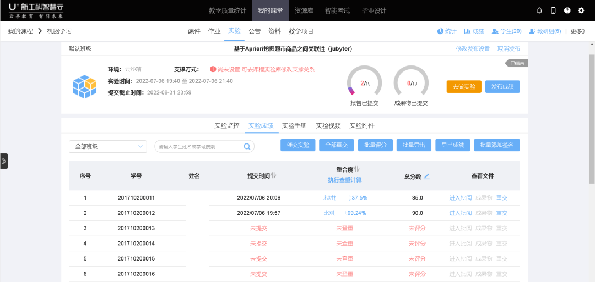Viewport: 595px width, 282px height.
Task: Click the 导出成绩 button
Action: pos(453,145)
